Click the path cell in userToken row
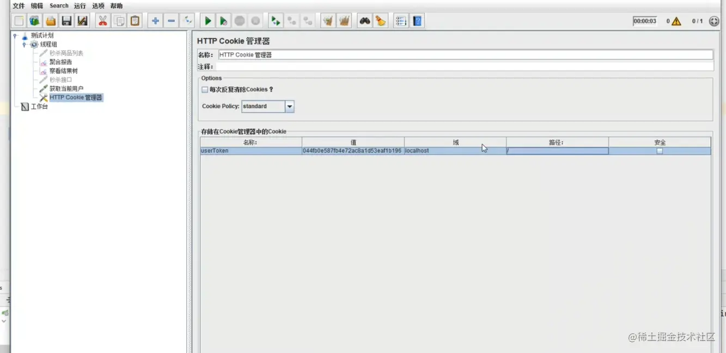The width and height of the screenshot is (726, 353). [x=557, y=151]
